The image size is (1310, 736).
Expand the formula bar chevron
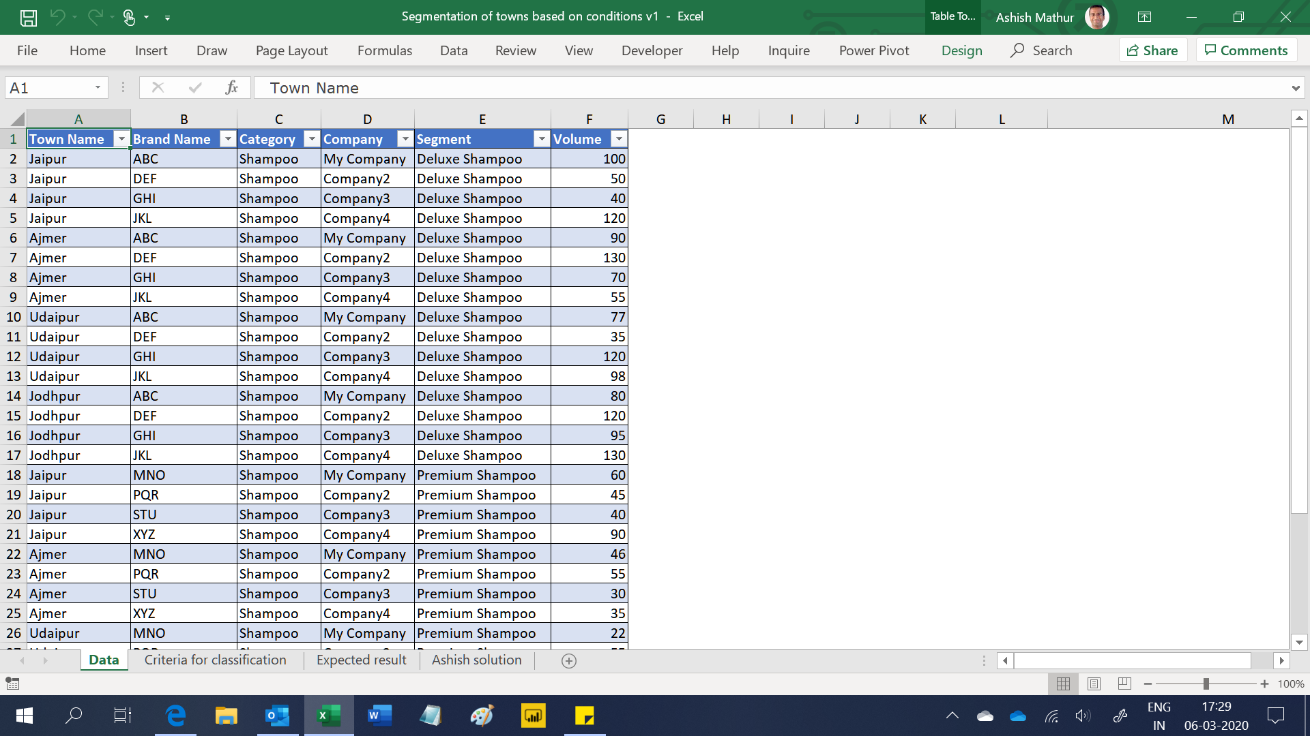(1295, 88)
